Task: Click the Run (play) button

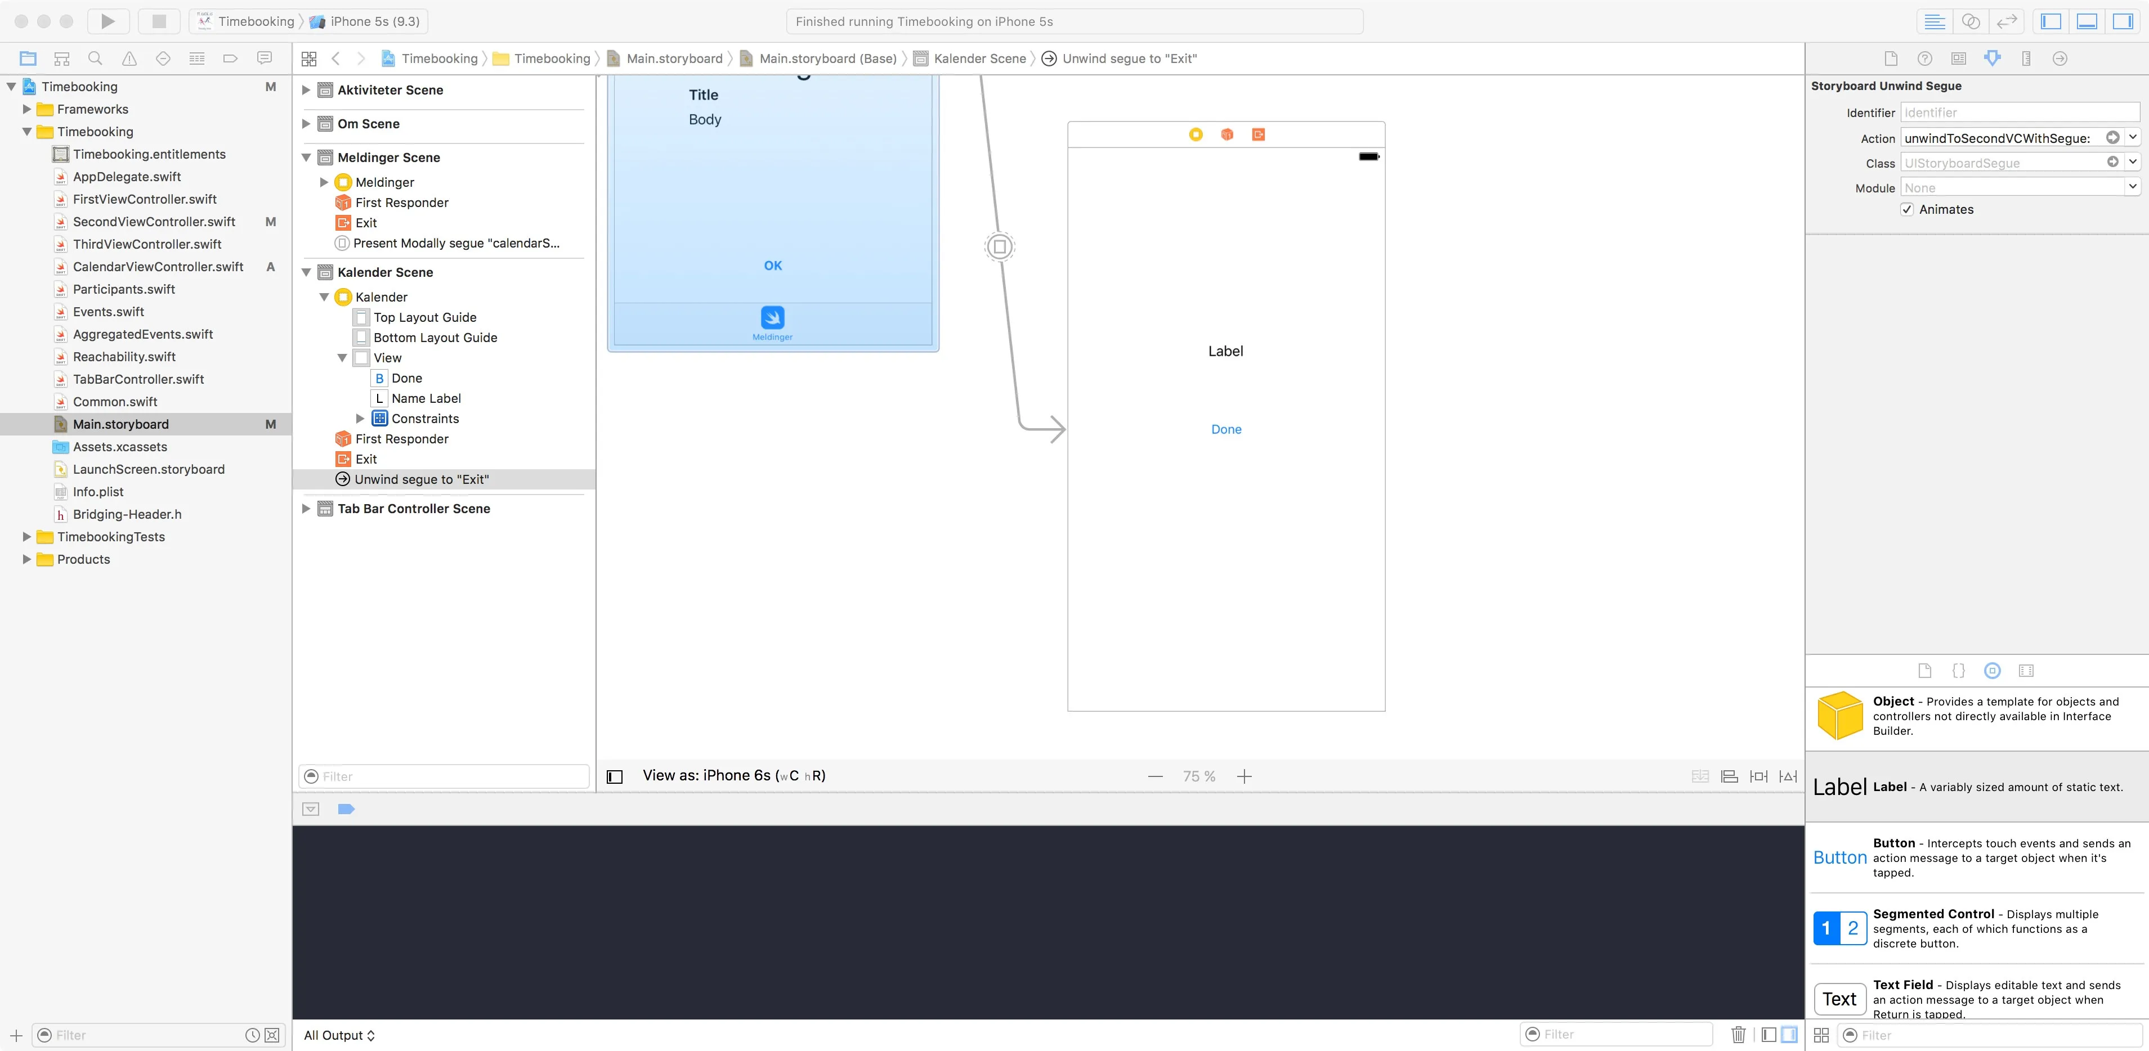Action: [108, 21]
